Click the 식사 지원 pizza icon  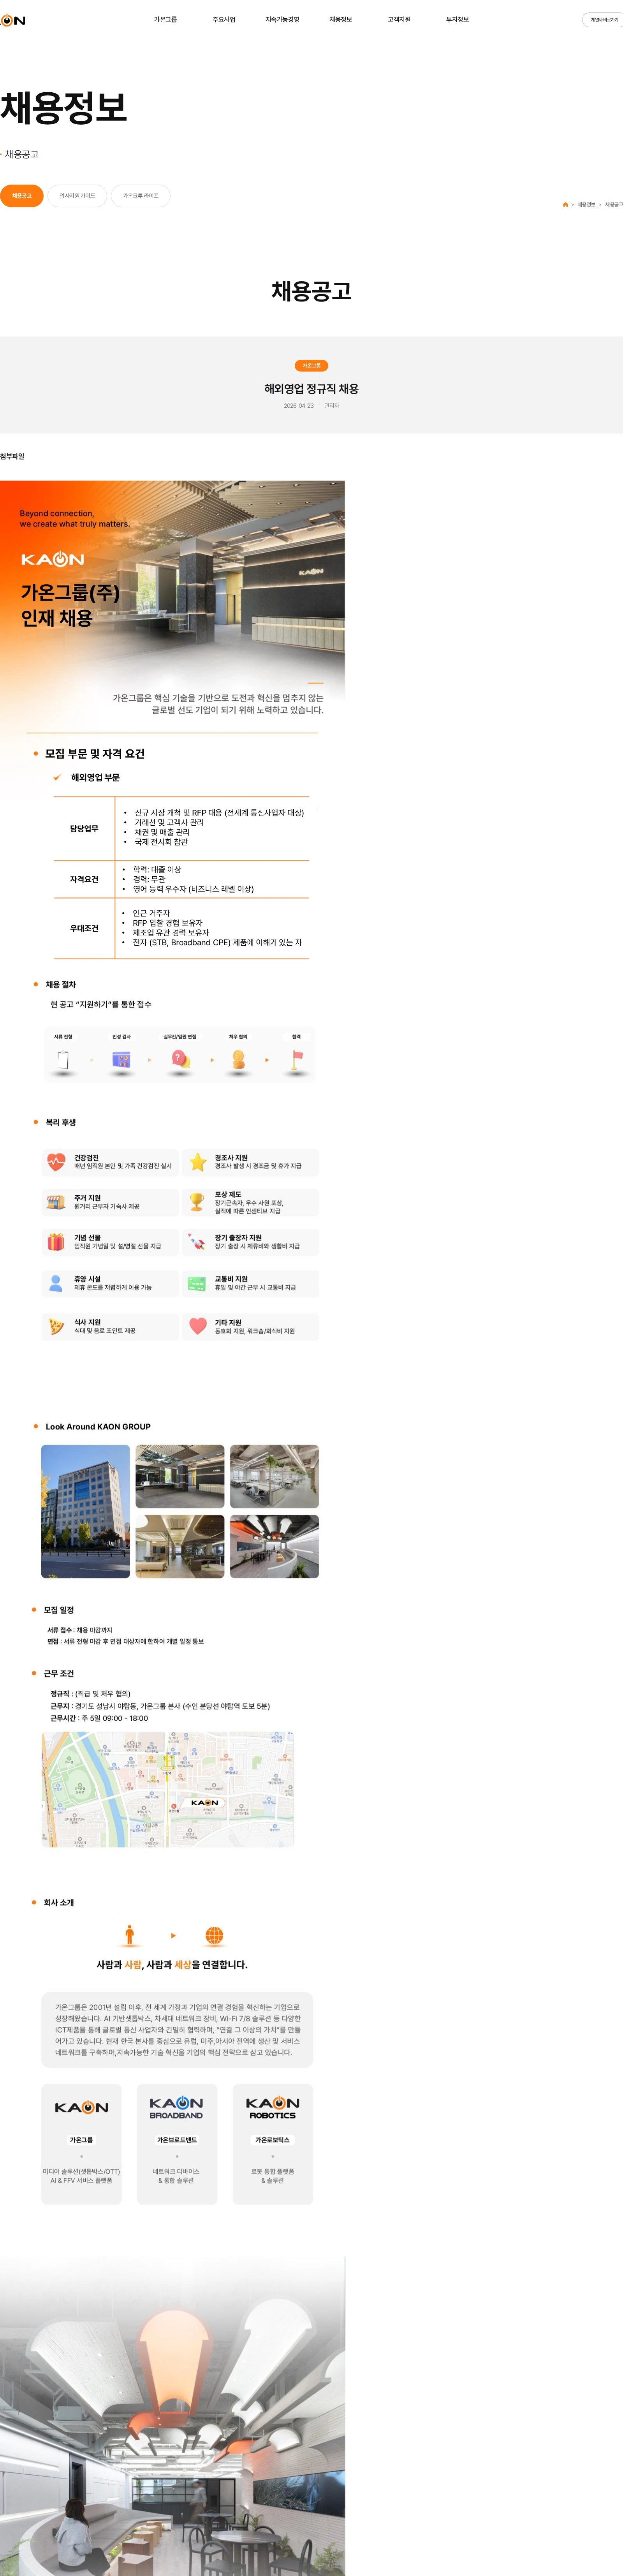pos(56,1326)
